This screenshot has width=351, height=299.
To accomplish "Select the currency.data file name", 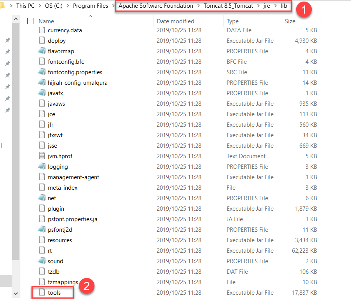I will point(65,30).
